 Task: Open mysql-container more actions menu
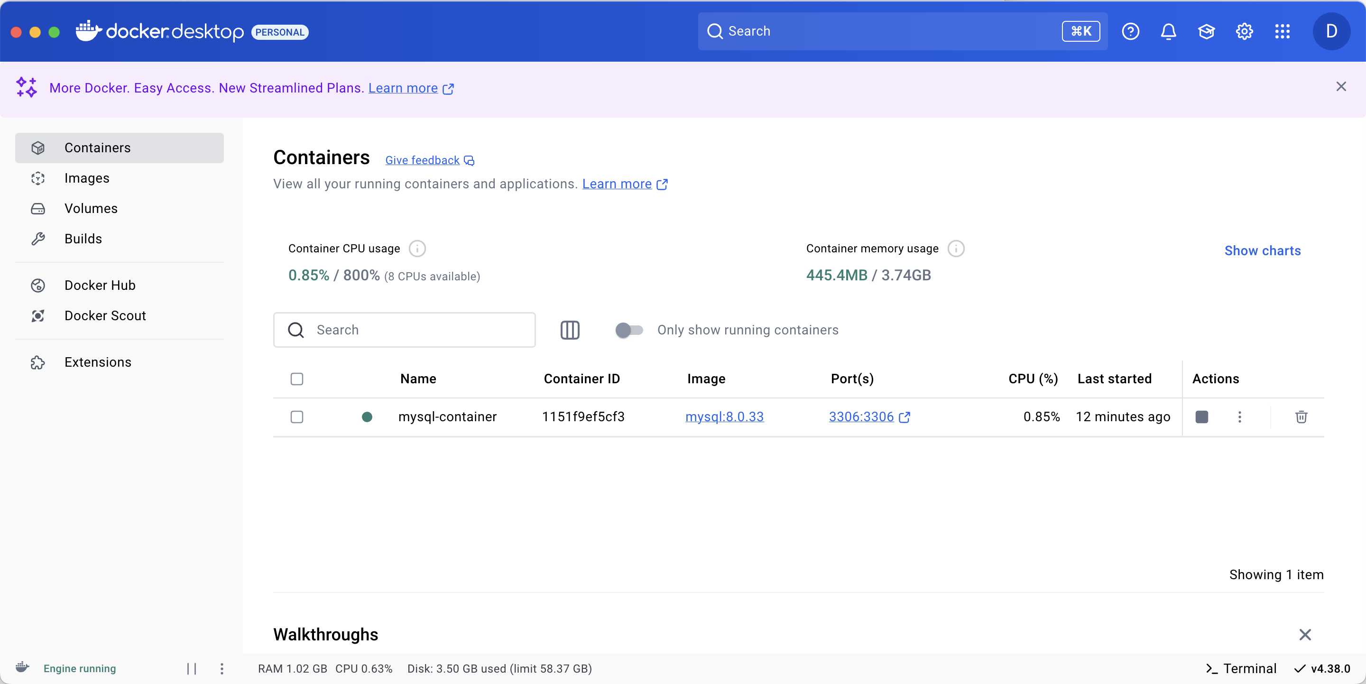click(x=1239, y=417)
